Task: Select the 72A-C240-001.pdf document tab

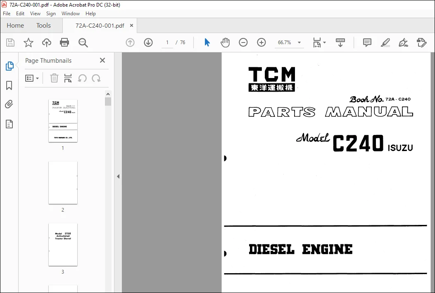Action: (x=100, y=26)
